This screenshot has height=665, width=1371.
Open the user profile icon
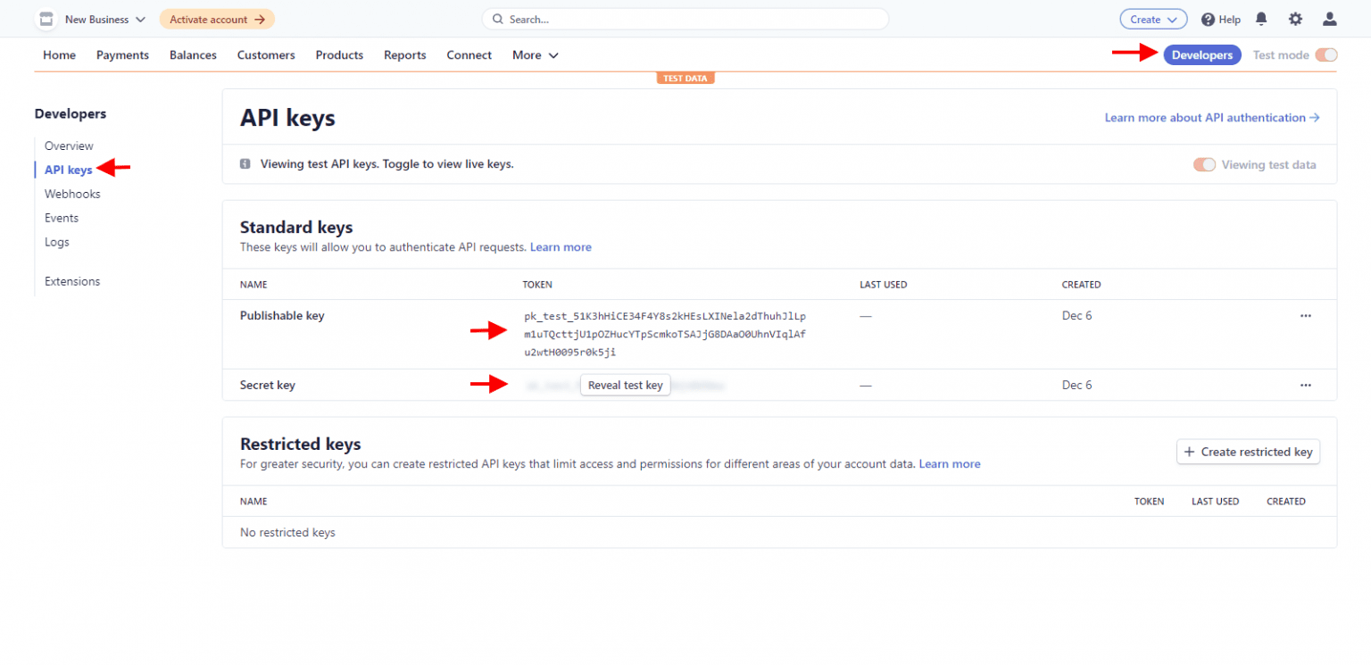pos(1330,19)
